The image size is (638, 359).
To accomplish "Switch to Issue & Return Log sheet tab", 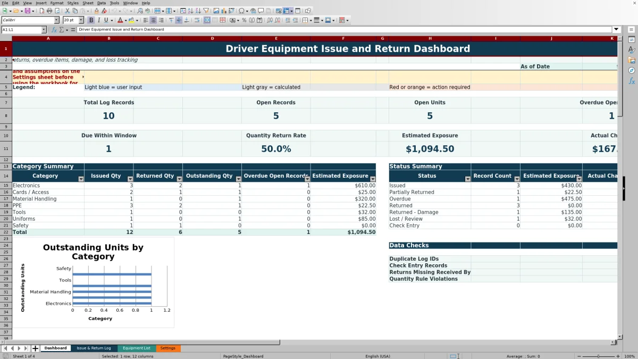I will (x=94, y=348).
